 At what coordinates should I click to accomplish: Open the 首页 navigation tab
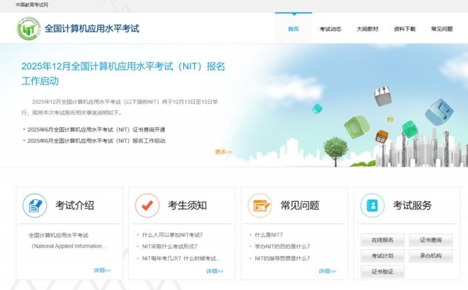click(293, 29)
